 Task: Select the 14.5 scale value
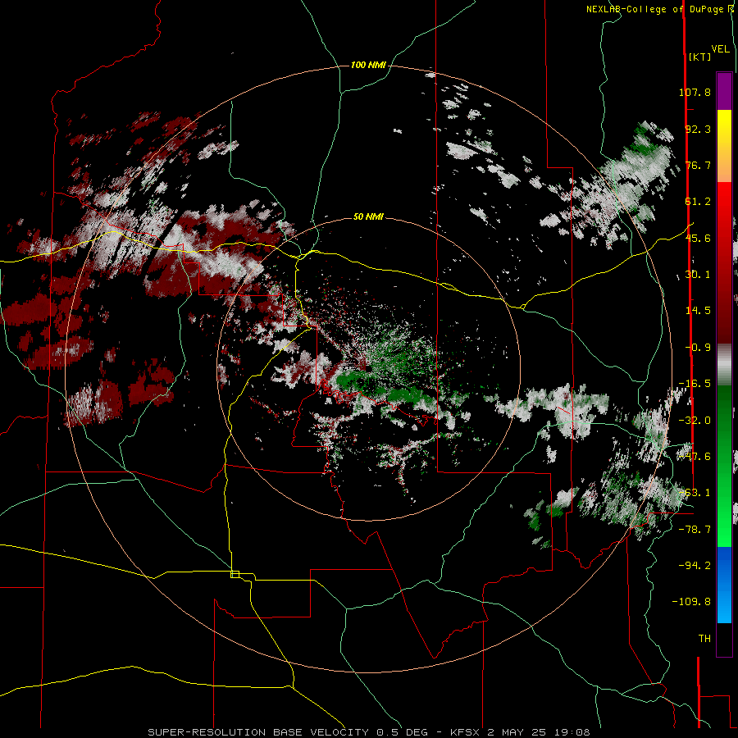(698, 311)
